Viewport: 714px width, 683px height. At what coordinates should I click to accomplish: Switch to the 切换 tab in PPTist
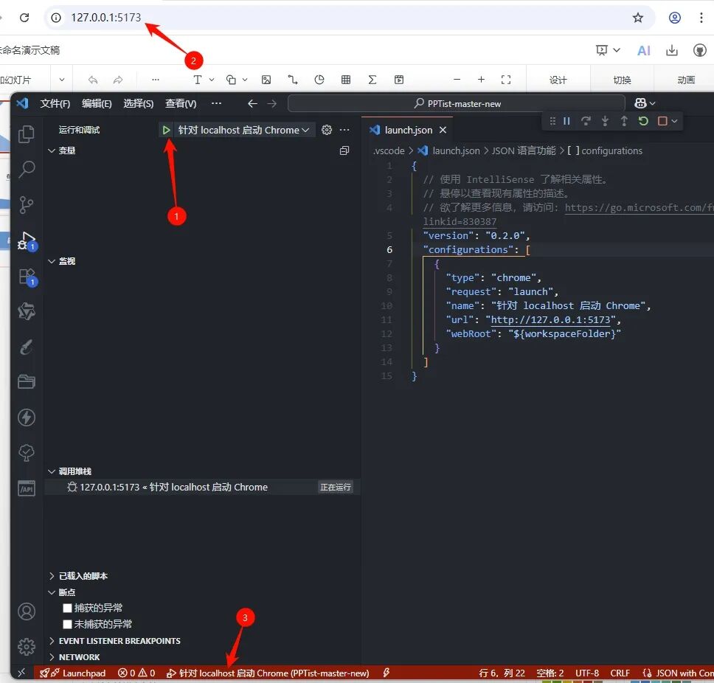[622, 80]
